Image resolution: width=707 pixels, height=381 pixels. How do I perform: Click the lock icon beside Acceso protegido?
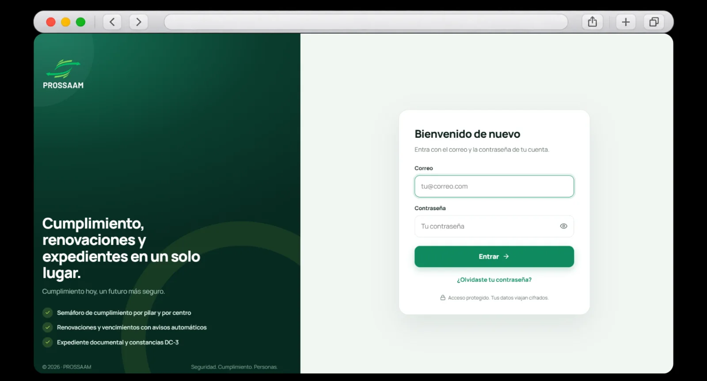coord(443,298)
